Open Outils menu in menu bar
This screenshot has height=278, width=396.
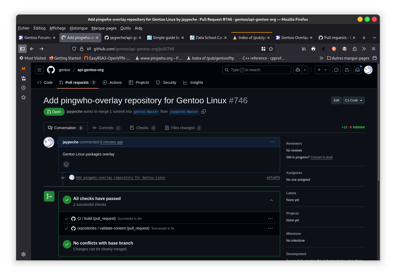click(125, 28)
